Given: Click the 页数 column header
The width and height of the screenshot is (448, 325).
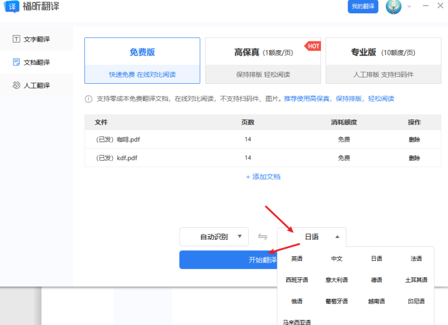Looking at the screenshot, I should (247, 123).
